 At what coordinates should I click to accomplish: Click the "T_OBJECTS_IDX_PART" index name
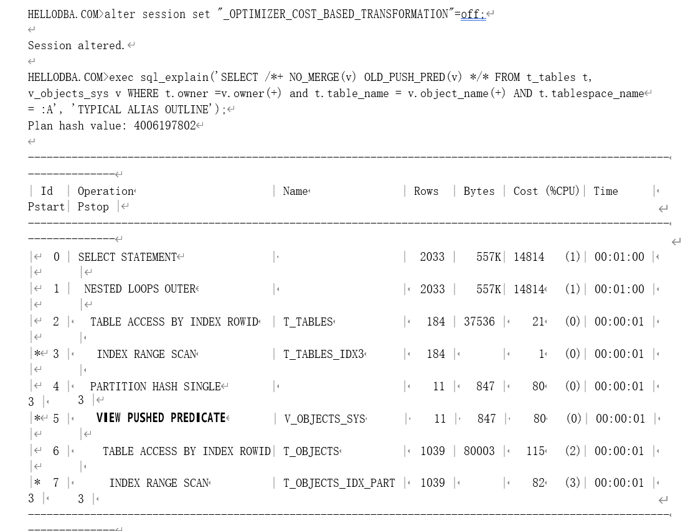[339, 482]
